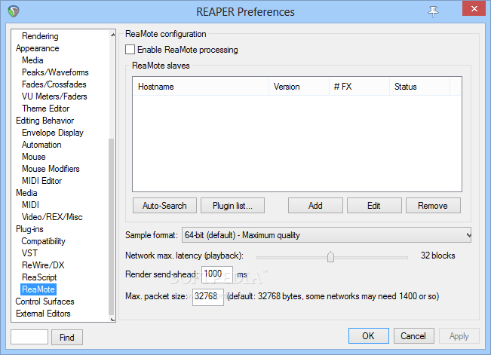Click Add to add a ReaMote slave

315,205
